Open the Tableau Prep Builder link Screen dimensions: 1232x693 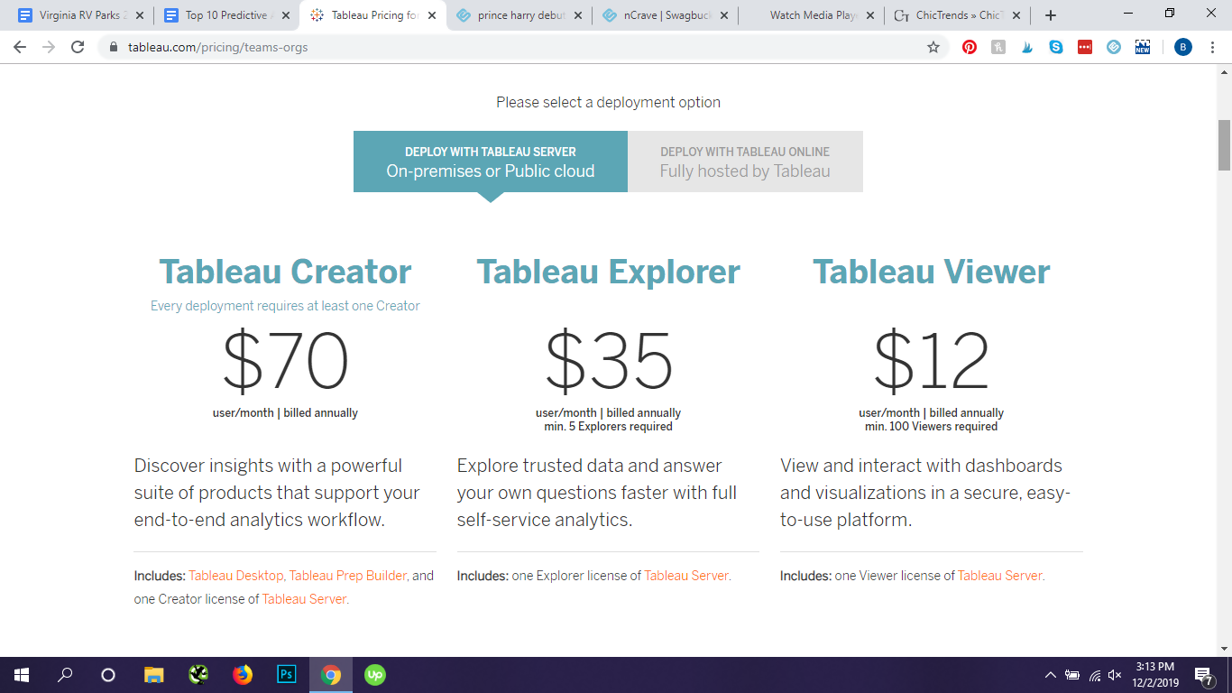click(x=348, y=576)
